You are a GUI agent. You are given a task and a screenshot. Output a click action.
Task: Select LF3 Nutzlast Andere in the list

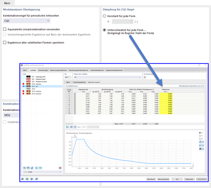pyautogui.click(x=42, y=82)
